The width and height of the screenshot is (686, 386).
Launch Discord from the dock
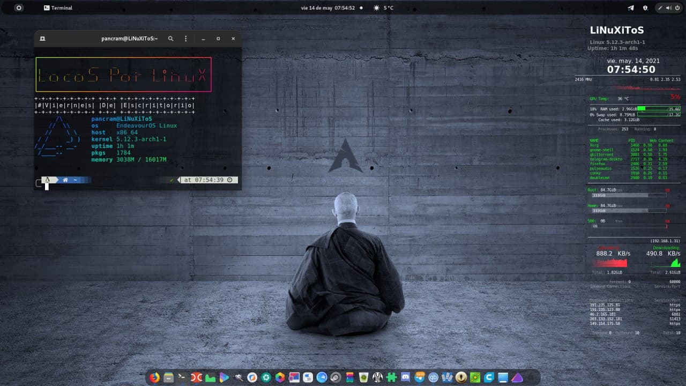click(x=405, y=377)
